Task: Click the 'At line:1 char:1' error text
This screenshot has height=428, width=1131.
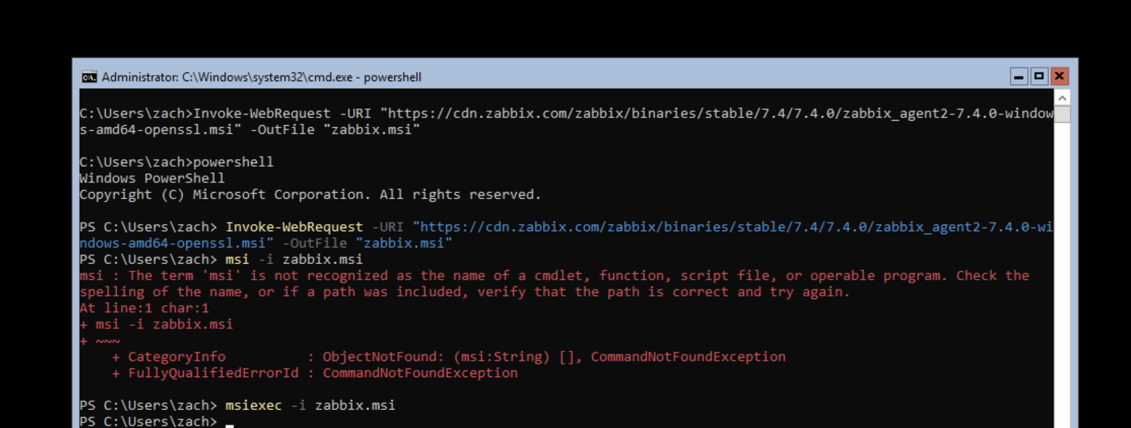Action: point(144,308)
